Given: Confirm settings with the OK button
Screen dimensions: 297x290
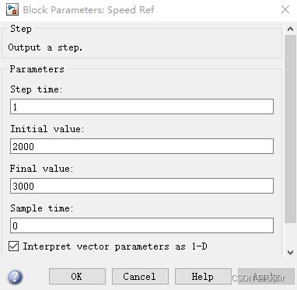Looking at the screenshot, I should tap(77, 277).
